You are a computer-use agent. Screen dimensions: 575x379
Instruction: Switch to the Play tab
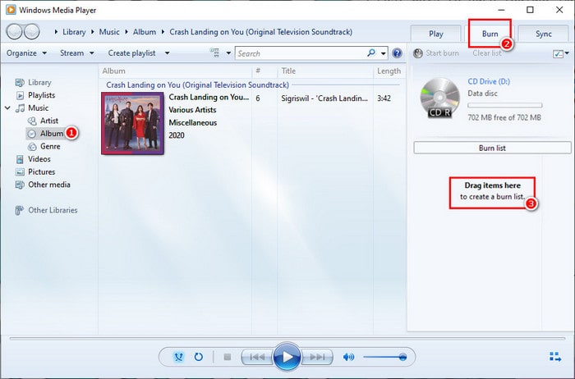coord(436,34)
